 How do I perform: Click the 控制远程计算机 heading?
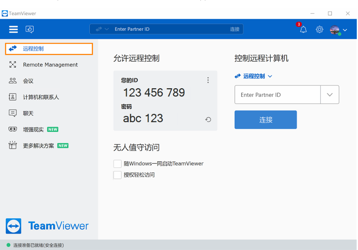(x=261, y=58)
